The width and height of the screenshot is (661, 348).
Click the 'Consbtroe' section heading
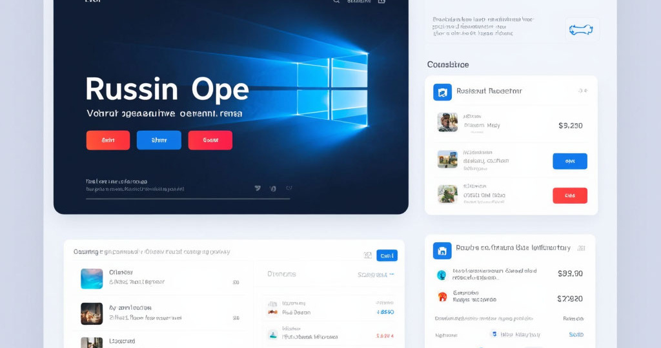pos(448,64)
